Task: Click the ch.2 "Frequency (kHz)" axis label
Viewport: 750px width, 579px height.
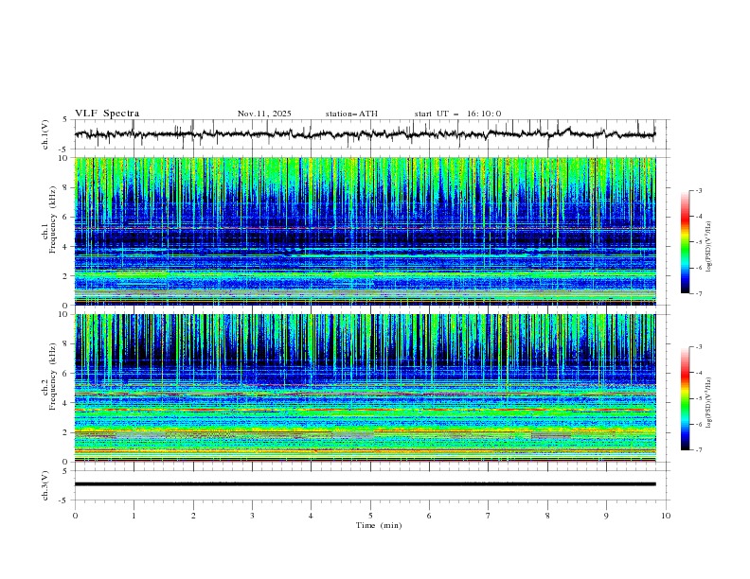Action: click(x=53, y=376)
